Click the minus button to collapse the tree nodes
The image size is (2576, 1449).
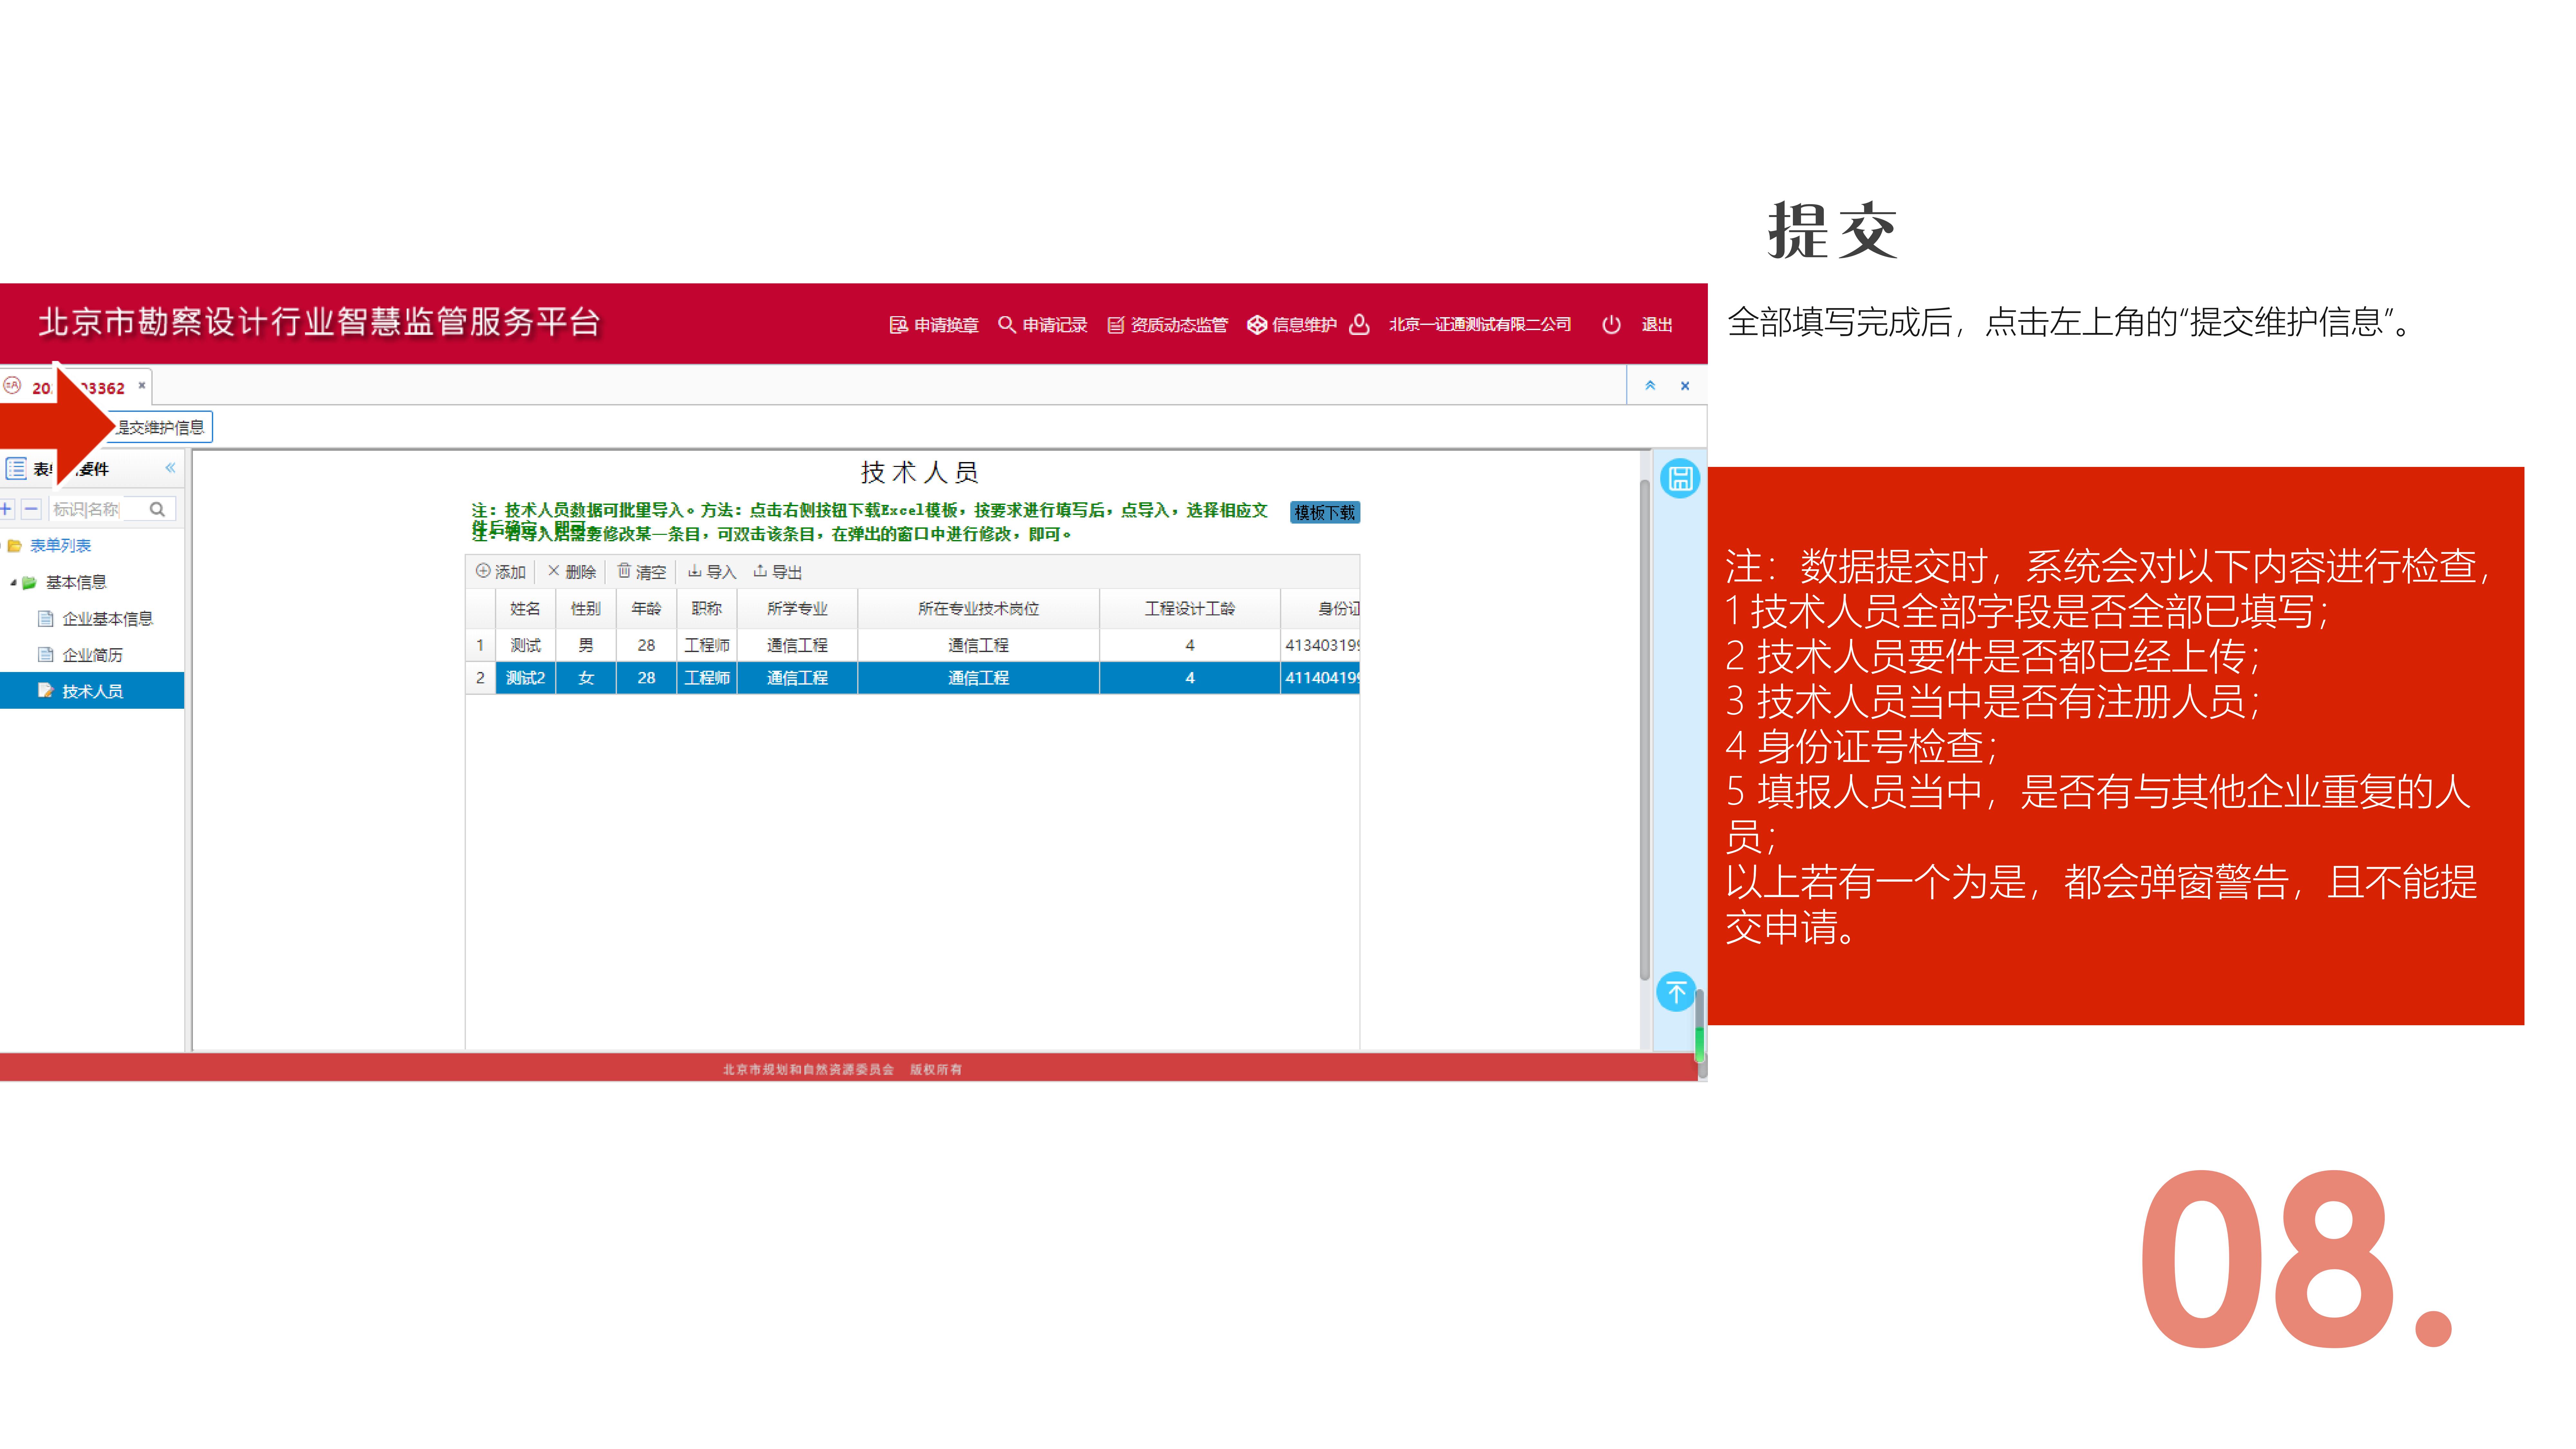pyautogui.click(x=31, y=509)
